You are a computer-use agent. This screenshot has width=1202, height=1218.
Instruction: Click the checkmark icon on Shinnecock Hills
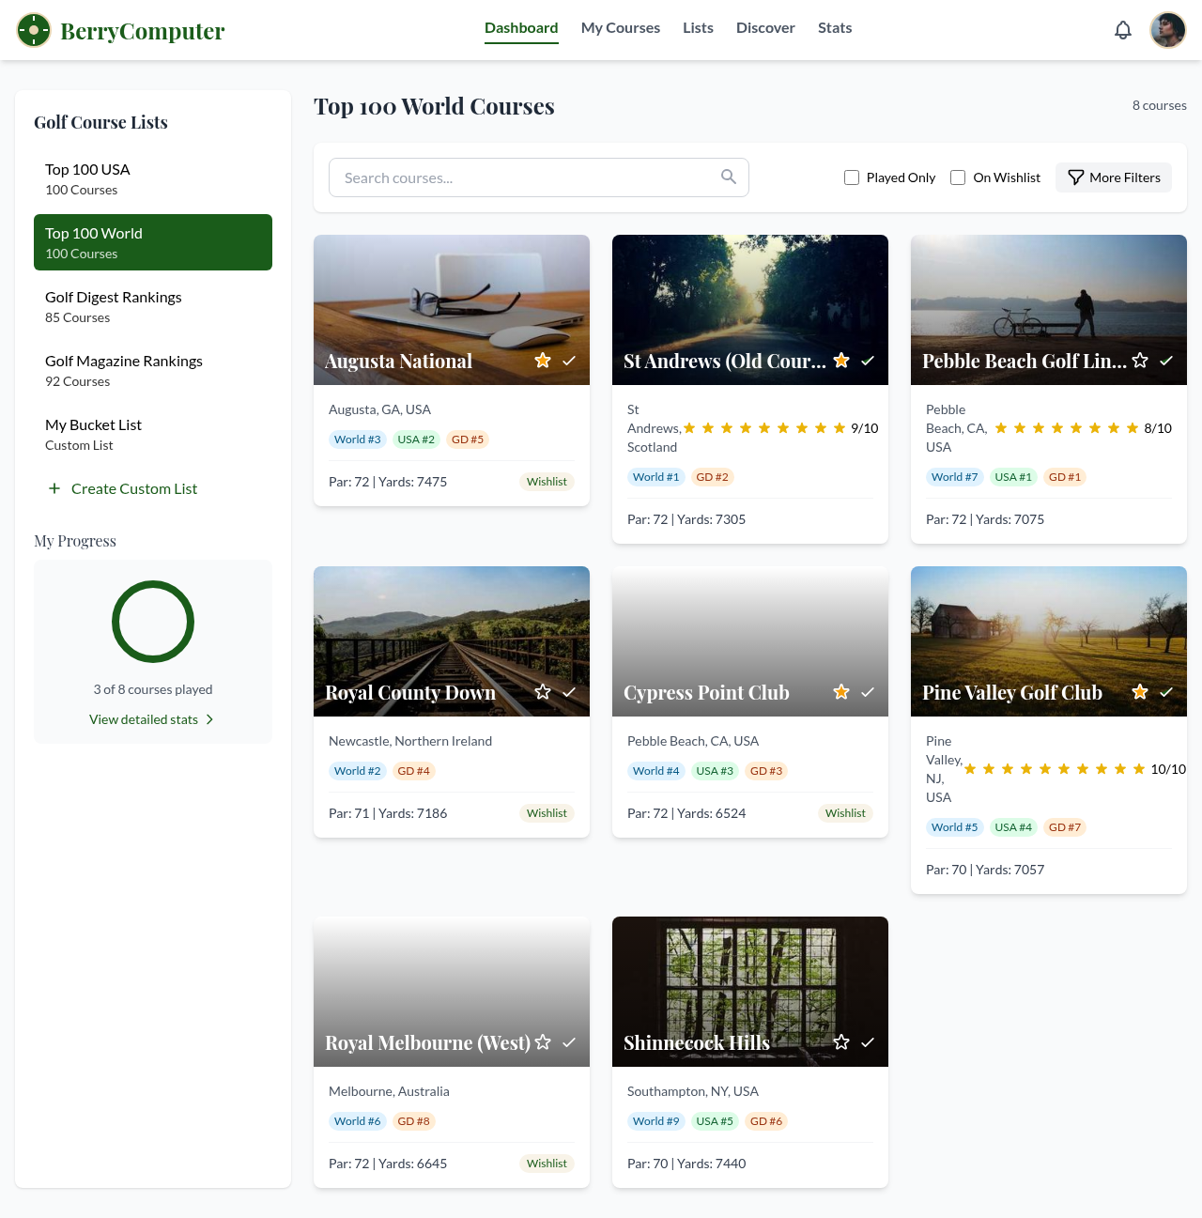click(868, 1042)
